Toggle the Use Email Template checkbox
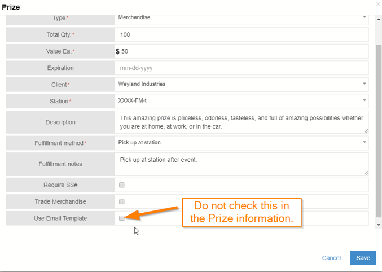 (x=121, y=218)
